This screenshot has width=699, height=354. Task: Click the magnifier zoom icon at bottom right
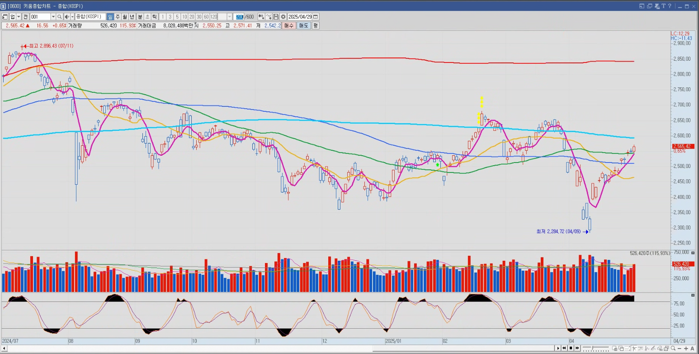click(x=673, y=348)
